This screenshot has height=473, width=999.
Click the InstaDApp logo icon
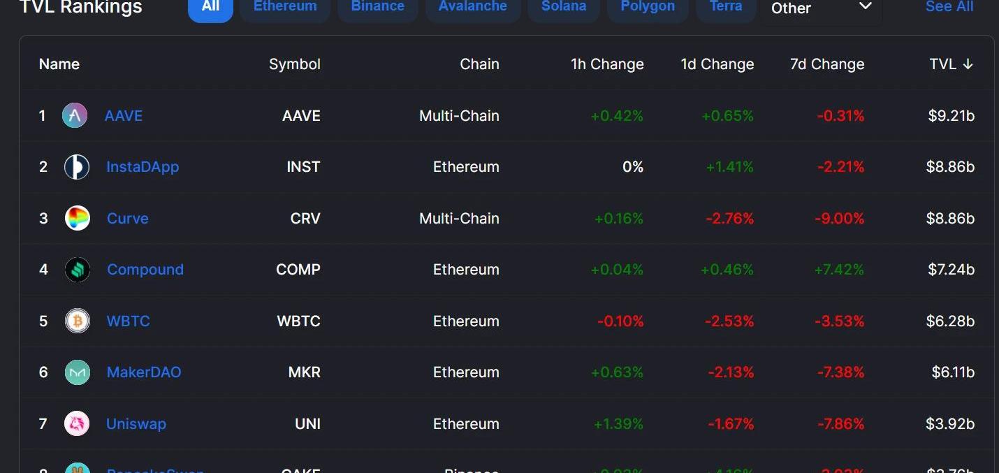click(x=77, y=167)
